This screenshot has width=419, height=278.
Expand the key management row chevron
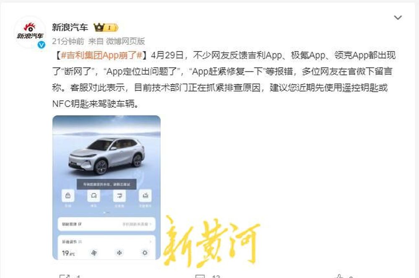151,224
